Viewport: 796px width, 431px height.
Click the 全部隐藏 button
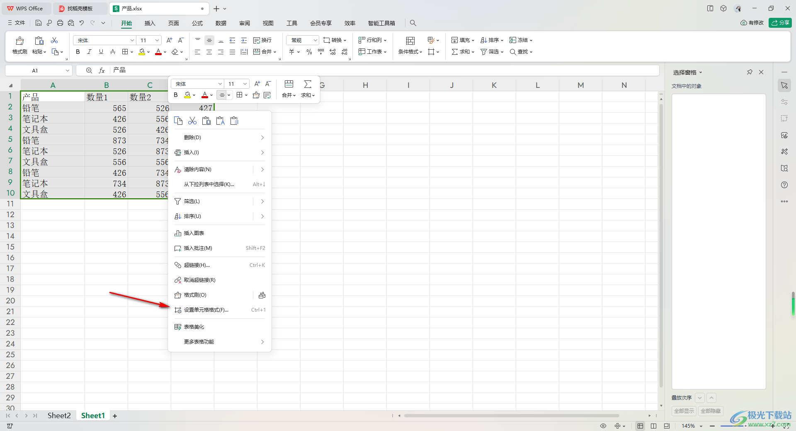711,411
